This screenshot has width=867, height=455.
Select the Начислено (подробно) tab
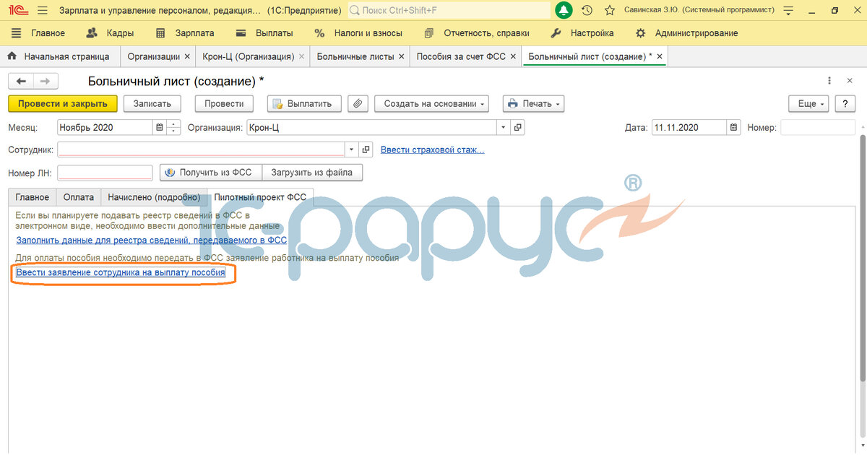click(x=154, y=197)
